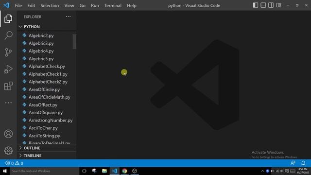Toggle the bottom panel layout button
The image size is (311, 175).
pyautogui.click(x=263, y=5)
